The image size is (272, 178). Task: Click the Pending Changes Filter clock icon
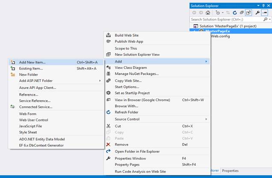coord(217,13)
